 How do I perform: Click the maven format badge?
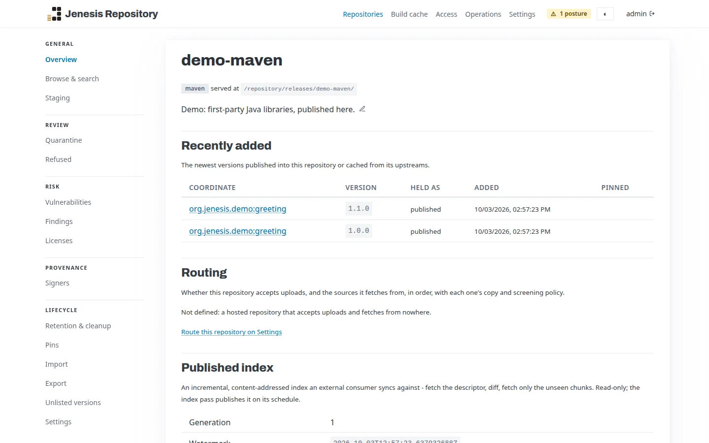pos(195,89)
